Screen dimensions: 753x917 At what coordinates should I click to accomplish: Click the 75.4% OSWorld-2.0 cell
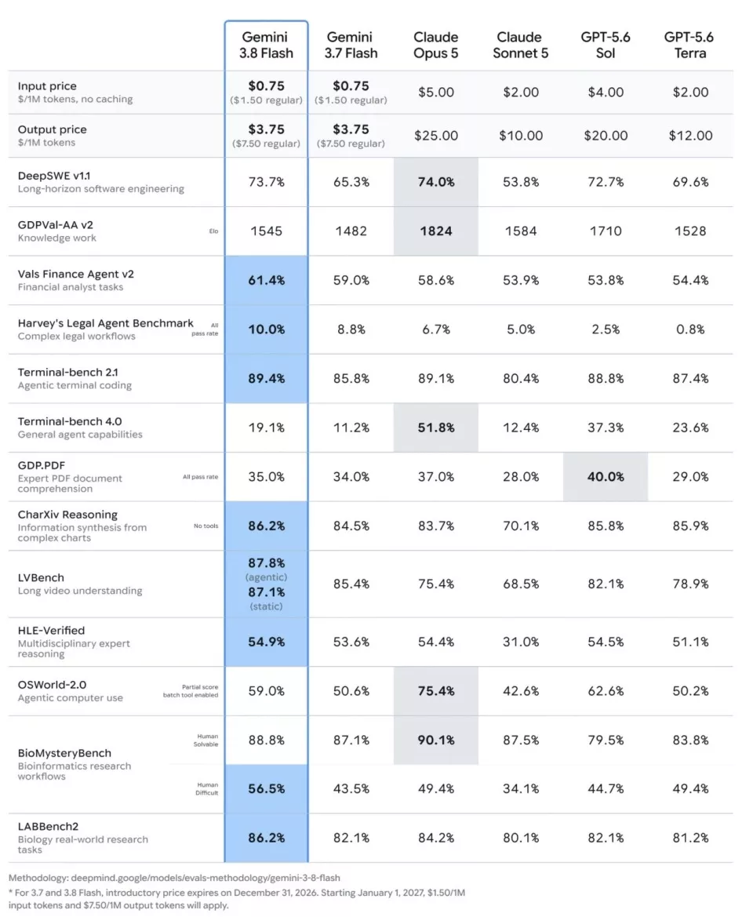(x=436, y=690)
